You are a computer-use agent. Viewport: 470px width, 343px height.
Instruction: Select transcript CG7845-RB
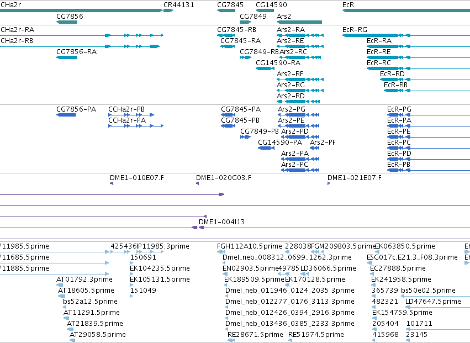tap(236, 30)
